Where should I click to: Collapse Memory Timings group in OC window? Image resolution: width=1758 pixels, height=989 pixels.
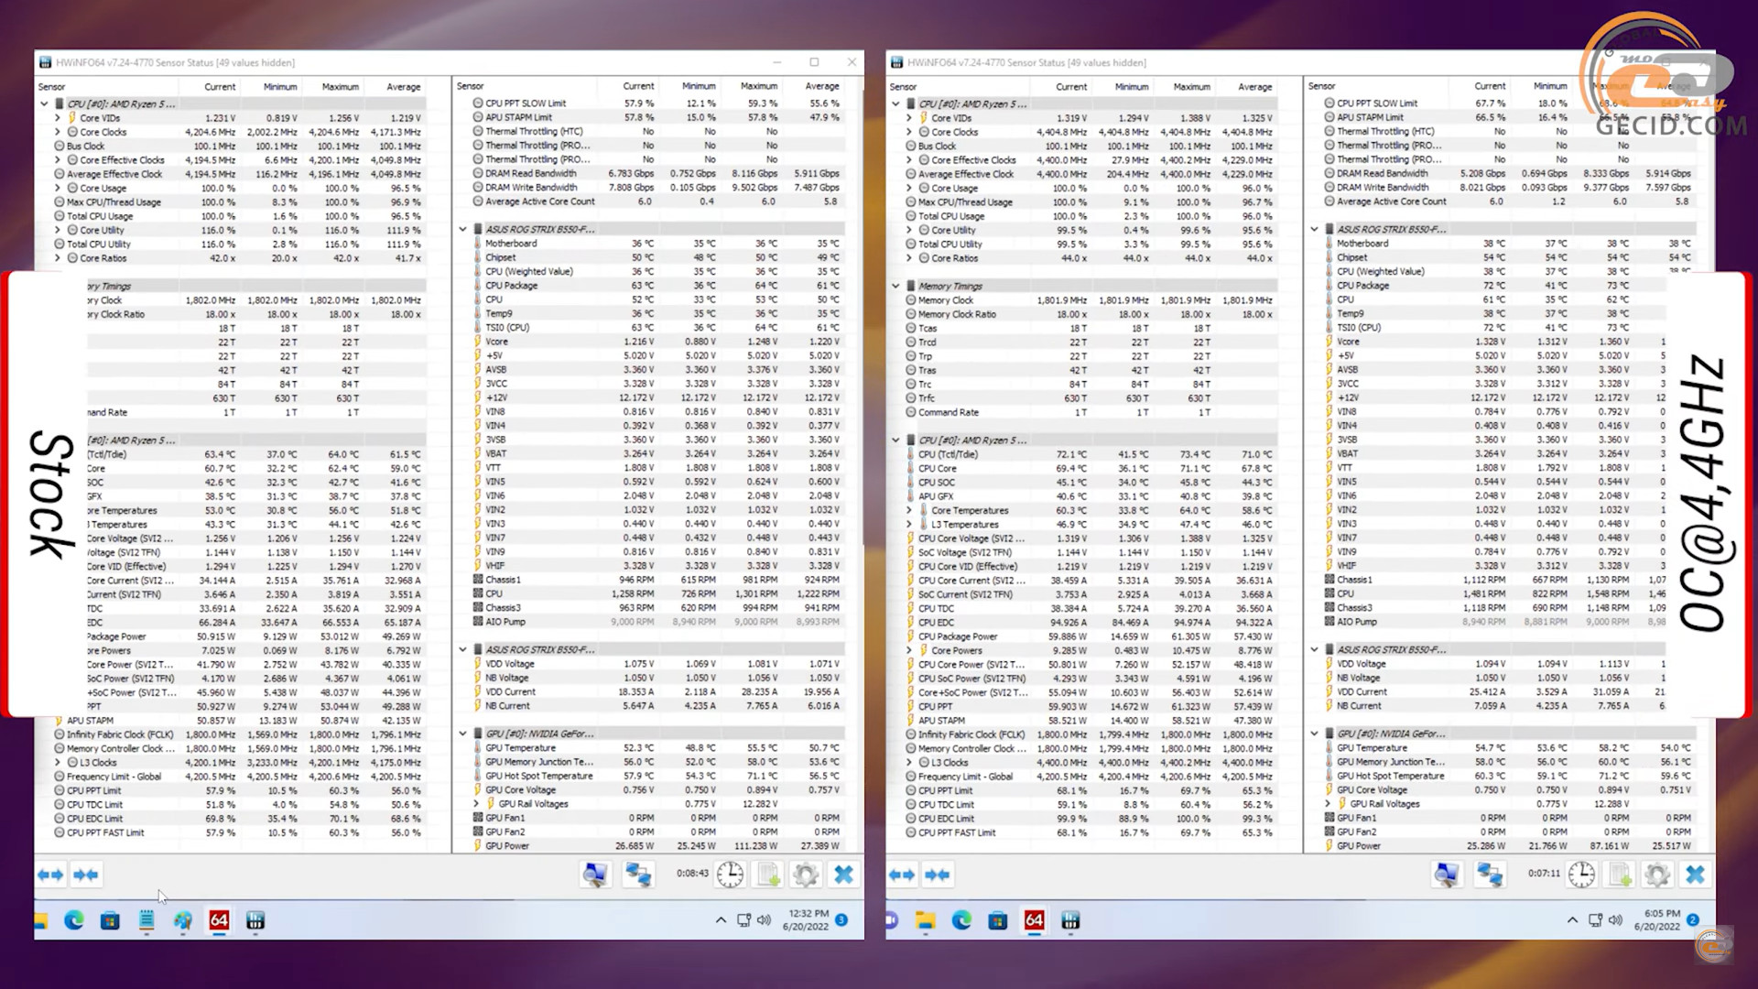coord(895,286)
